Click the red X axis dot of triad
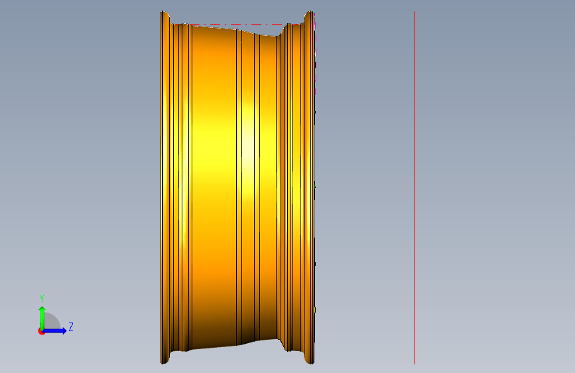The width and height of the screenshot is (575, 373). pyautogui.click(x=41, y=331)
